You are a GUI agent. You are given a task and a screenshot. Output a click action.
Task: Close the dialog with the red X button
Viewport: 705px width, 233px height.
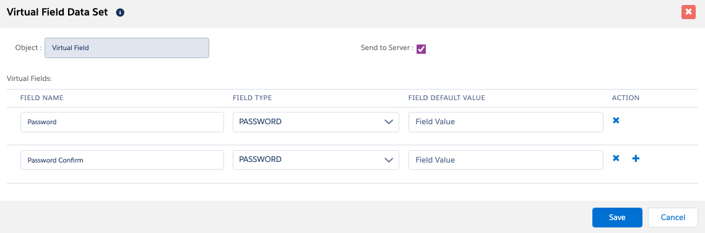pyautogui.click(x=688, y=12)
